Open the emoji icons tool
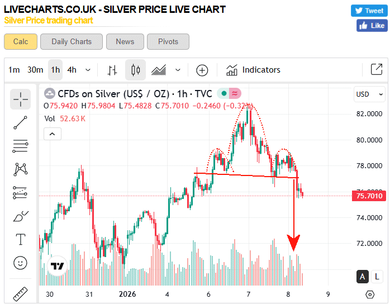 tap(21, 262)
